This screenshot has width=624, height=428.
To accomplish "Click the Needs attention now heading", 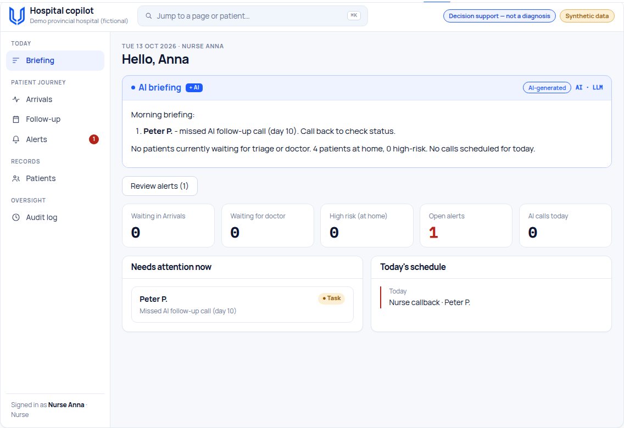I will coord(171,267).
